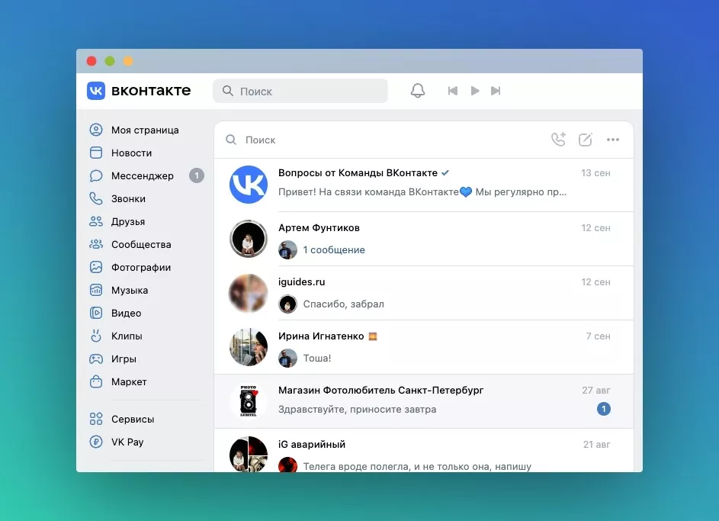The image size is (719, 521).
Task: Click the blue verified checkmark
Action: pos(445,173)
